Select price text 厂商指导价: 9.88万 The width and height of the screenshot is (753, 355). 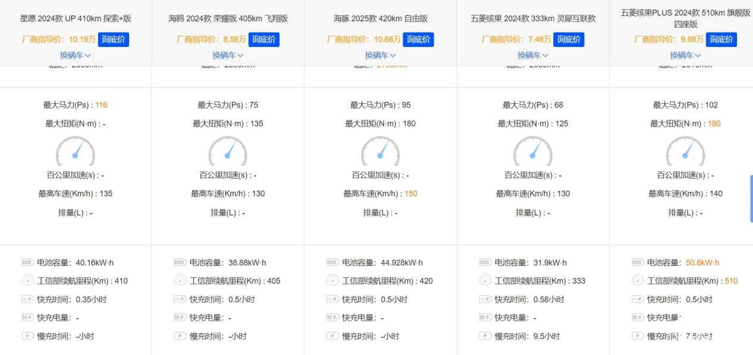point(669,40)
